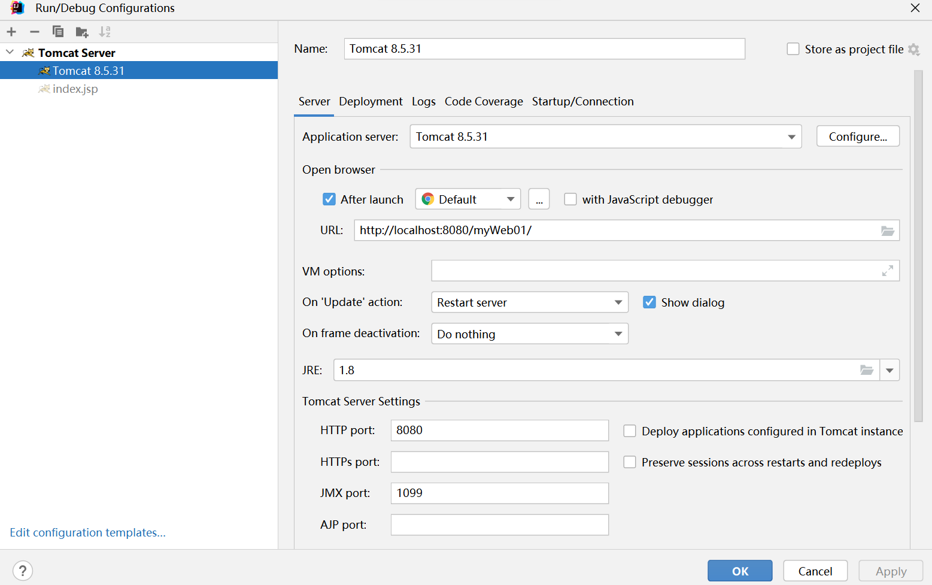Add a new run configuration
Viewport: 932px width, 585px height.
tap(11, 32)
